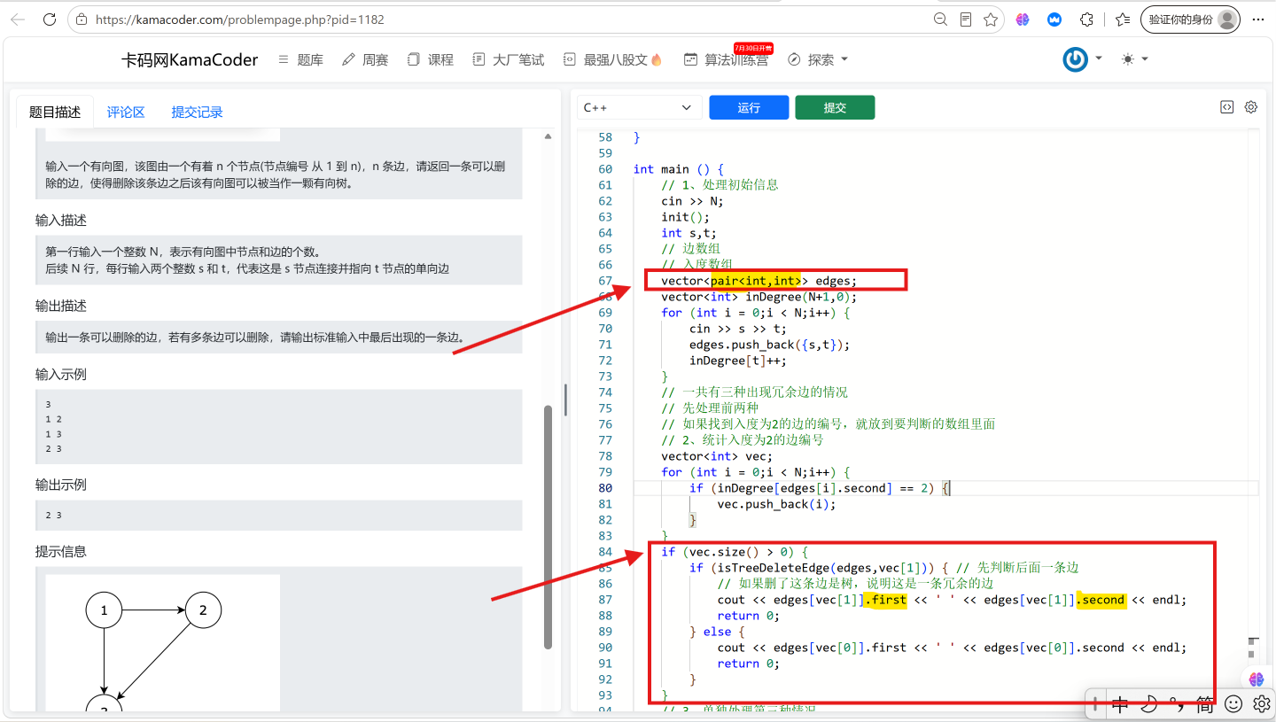Open 题库 in navigation bar
This screenshot has height=722, width=1276.
pos(300,59)
